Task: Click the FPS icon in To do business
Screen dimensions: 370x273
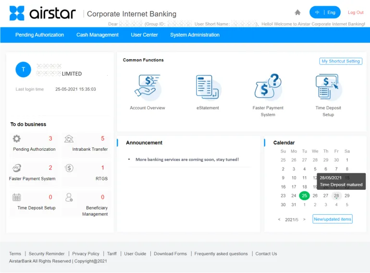Action: (16, 168)
